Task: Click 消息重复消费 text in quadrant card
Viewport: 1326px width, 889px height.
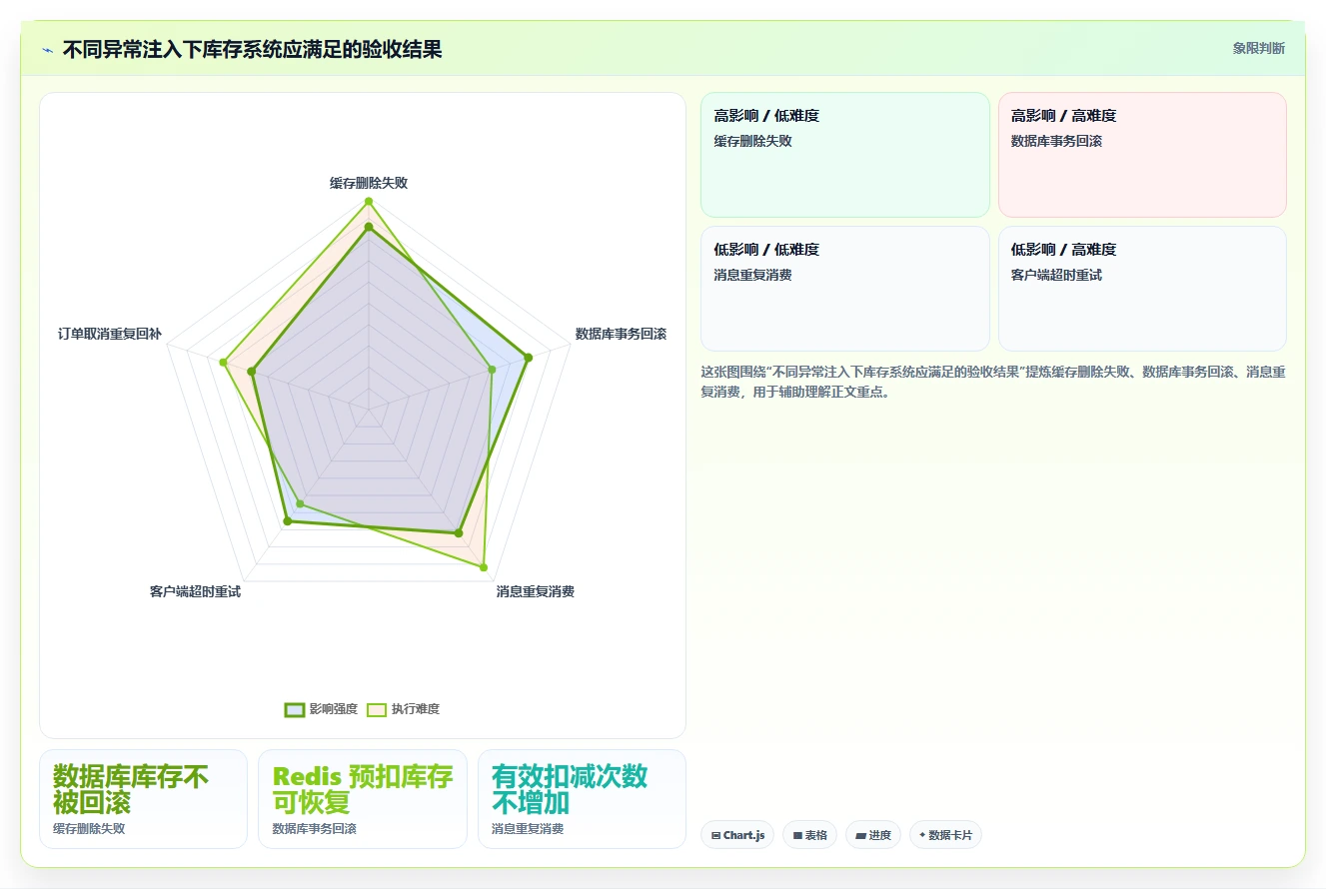Action: point(752,275)
